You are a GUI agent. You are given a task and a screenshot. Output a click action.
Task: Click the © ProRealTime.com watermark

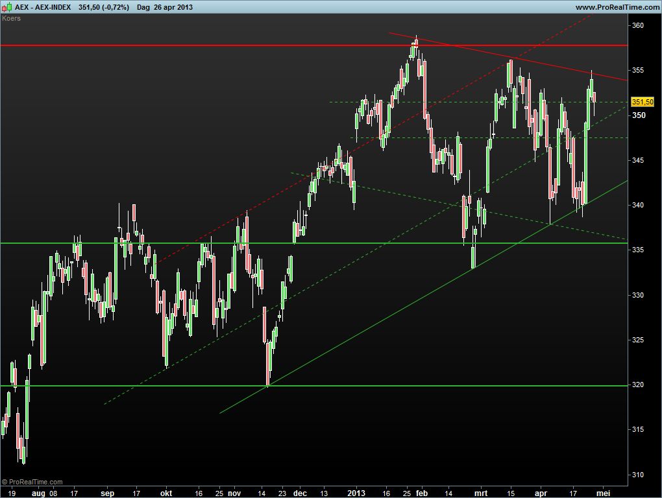point(32,482)
